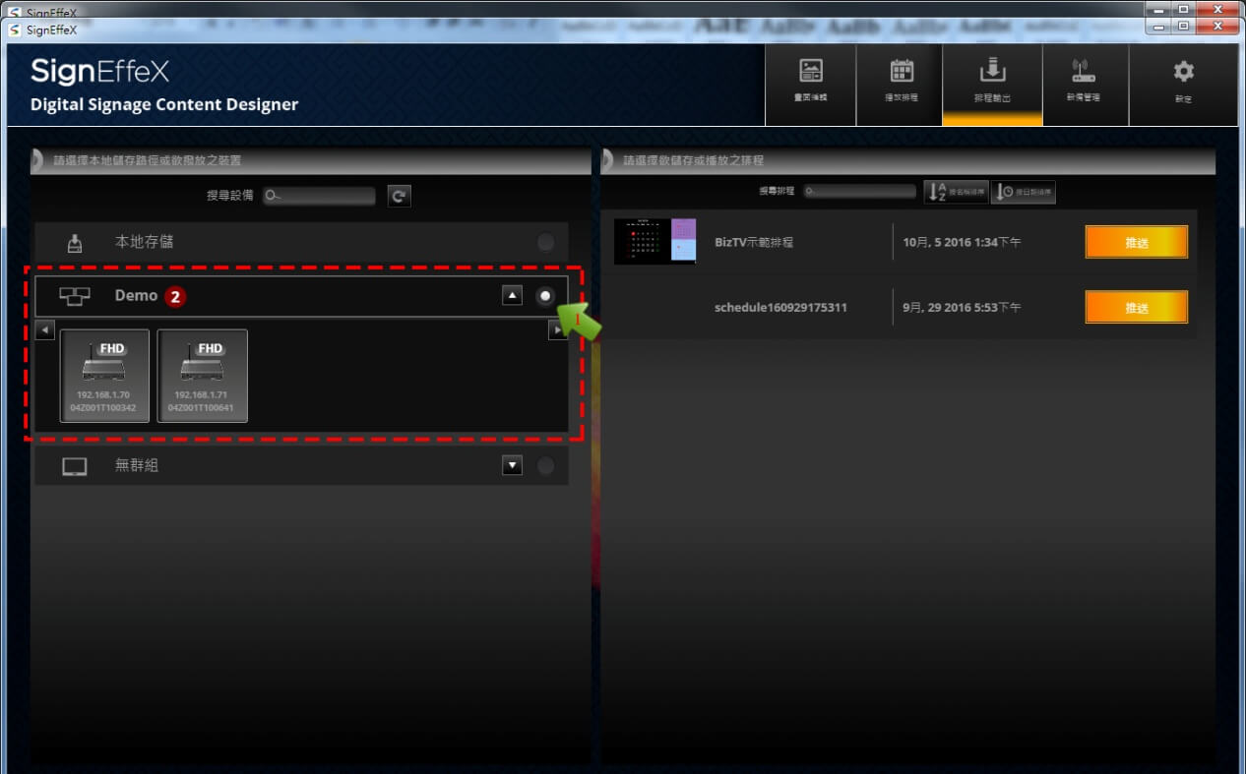
Task: Select FHD device 192.168.1.70
Action: tap(104, 376)
